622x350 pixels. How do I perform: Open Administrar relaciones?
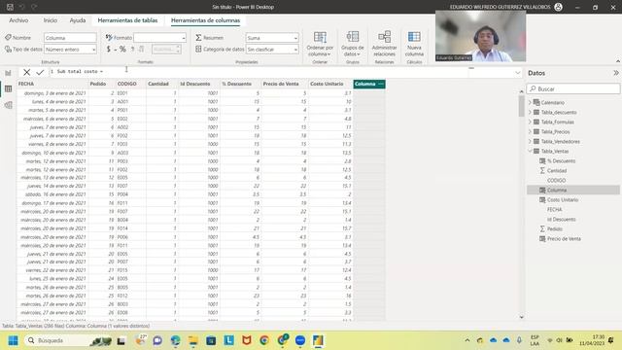tap(384, 44)
